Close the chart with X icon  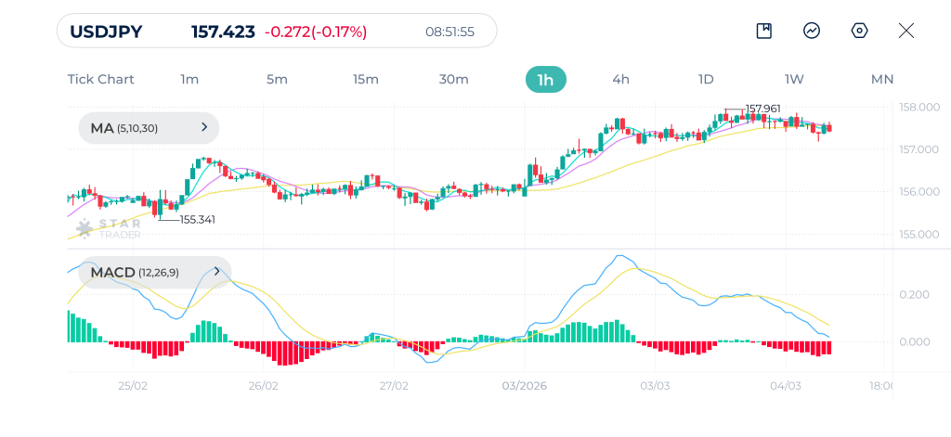pos(906,31)
